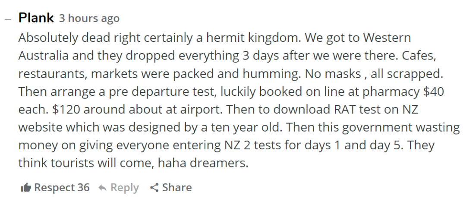The height and width of the screenshot is (202, 466).
Task: Click the word 'Australia' in the comment
Action: click(x=44, y=56)
